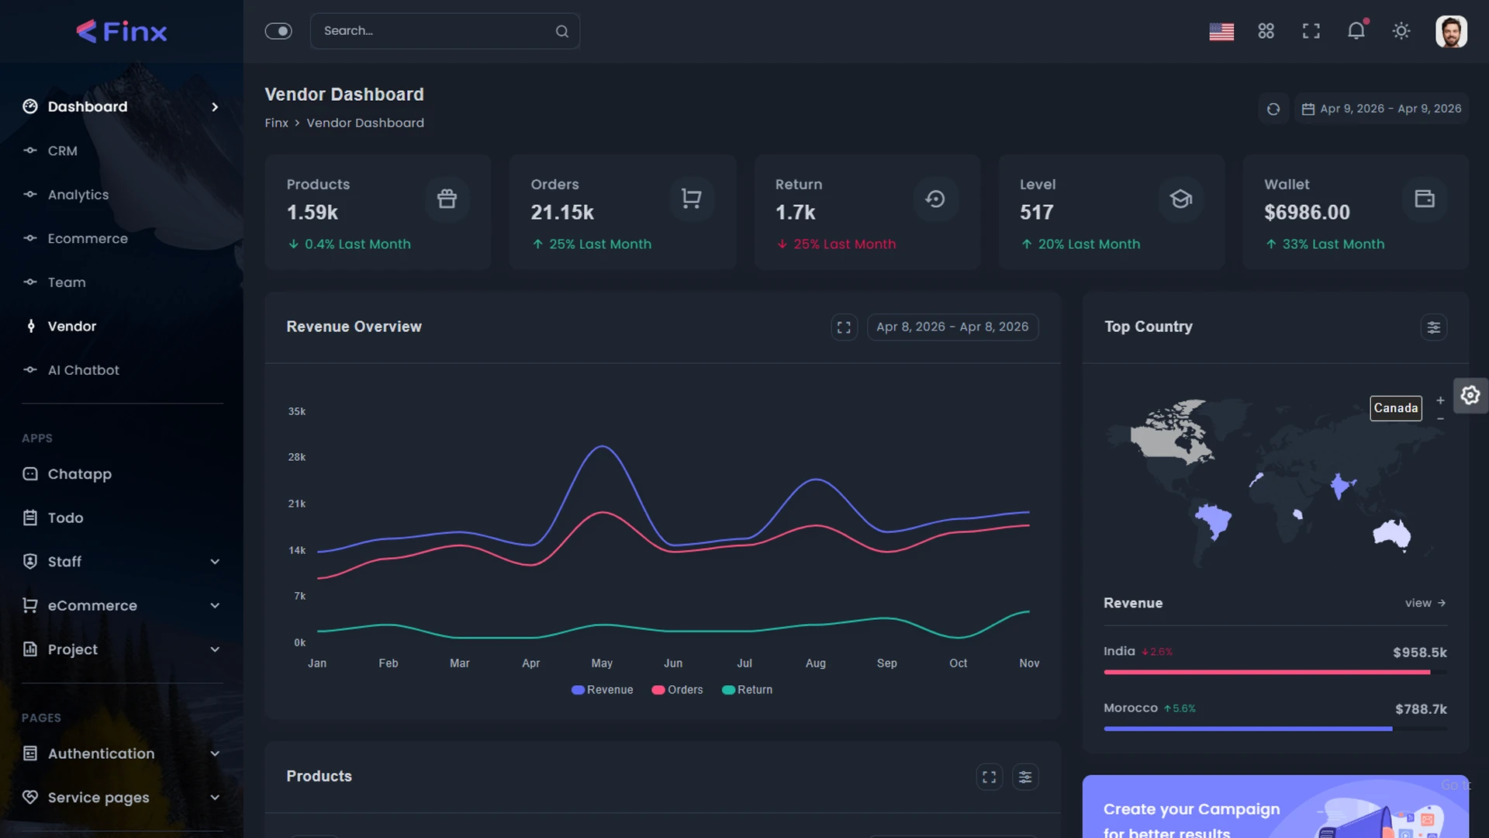Expand the Project submenu

click(122, 649)
